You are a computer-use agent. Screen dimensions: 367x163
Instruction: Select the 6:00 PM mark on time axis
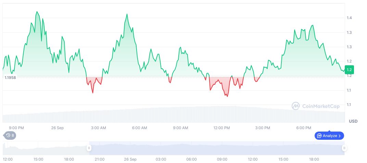pyautogui.click(x=304, y=128)
